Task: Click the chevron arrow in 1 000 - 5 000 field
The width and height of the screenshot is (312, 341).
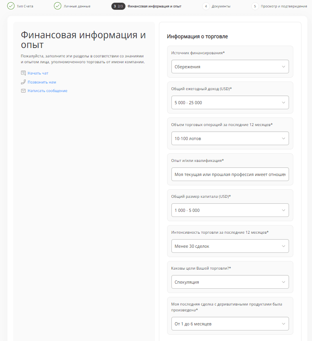Action: click(283, 210)
